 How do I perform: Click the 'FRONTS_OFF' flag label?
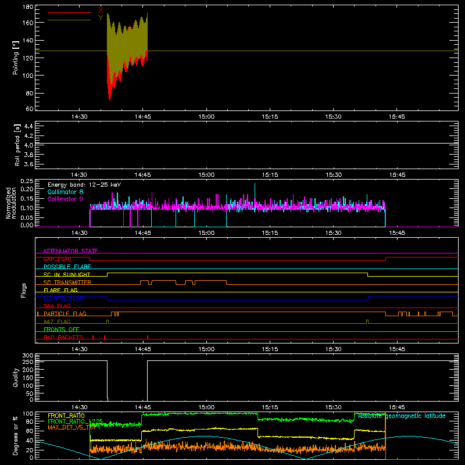pos(62,330)
